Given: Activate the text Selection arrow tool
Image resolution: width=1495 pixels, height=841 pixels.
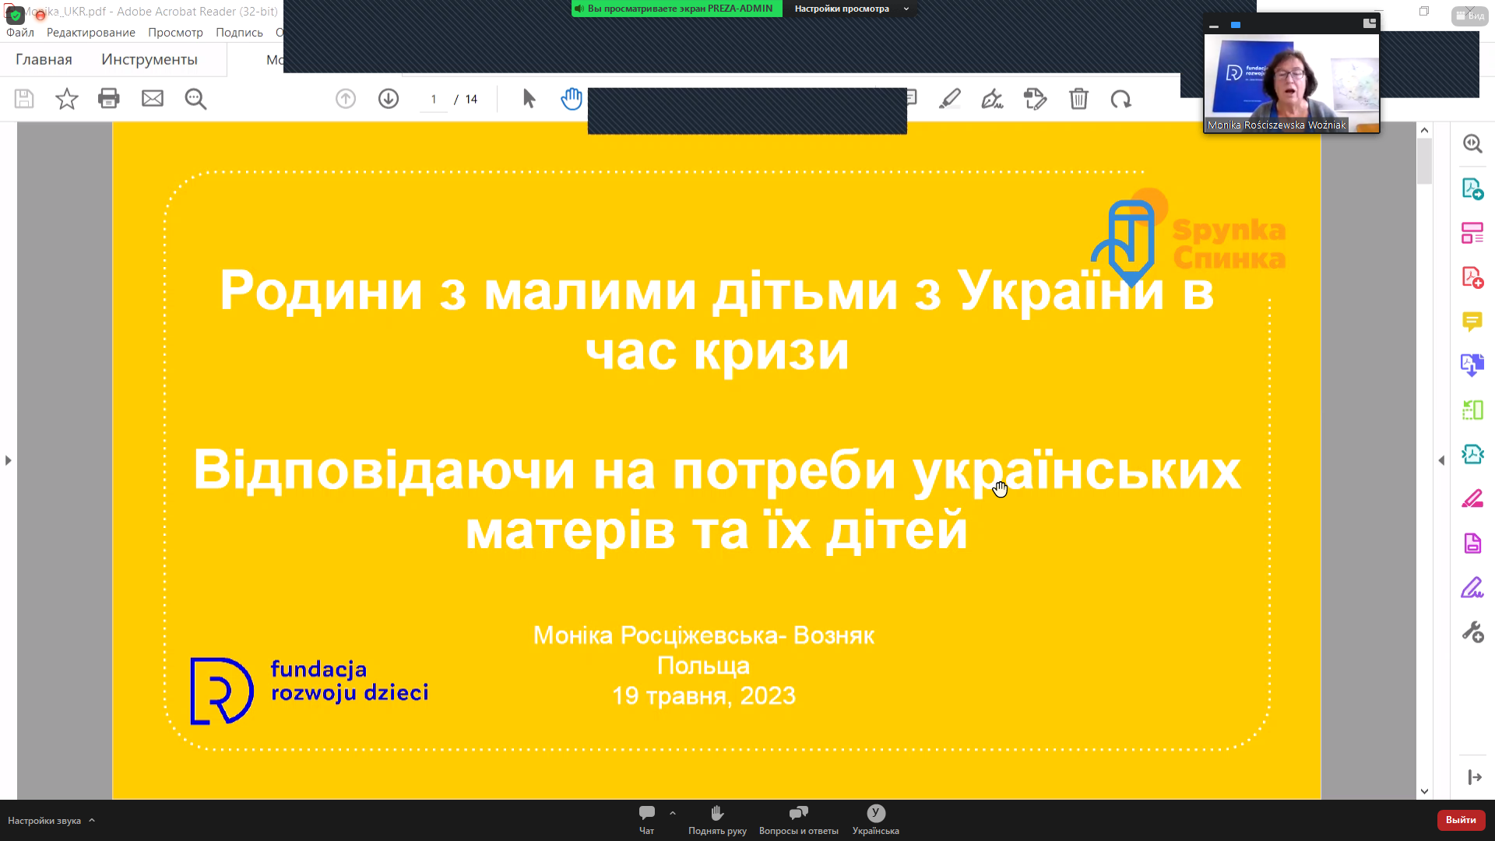Looking at the screenshot, I should (528, 99).
